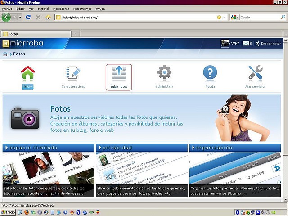The height and width of the screenshot is (216, 288).
Task: Open the Ver menu
Action: coord(31,9)
